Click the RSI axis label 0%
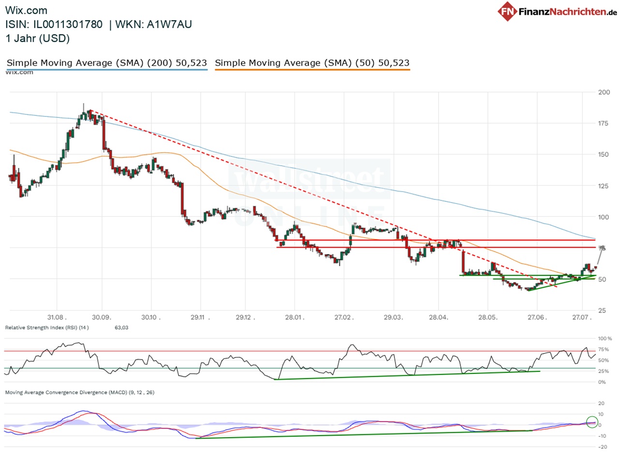The image size is (619, 454). point(603,382)
